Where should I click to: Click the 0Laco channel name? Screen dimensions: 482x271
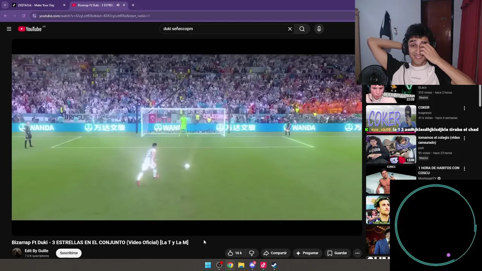pyautogui.click(x=422, y=87)
